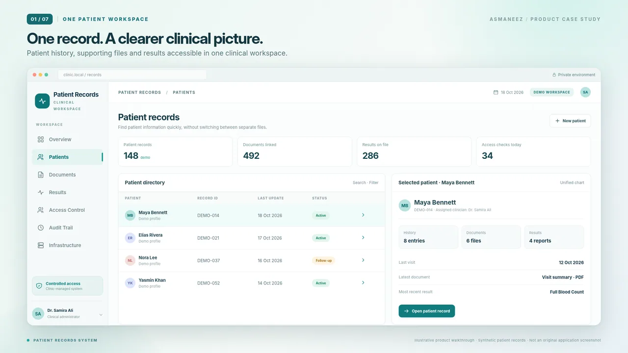
Task: Open Yasmin Khan row chevron
Action: click(363, 282)
